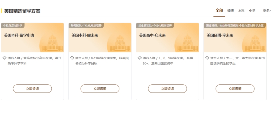Open the 更多> link

click(x=267, y=11)
